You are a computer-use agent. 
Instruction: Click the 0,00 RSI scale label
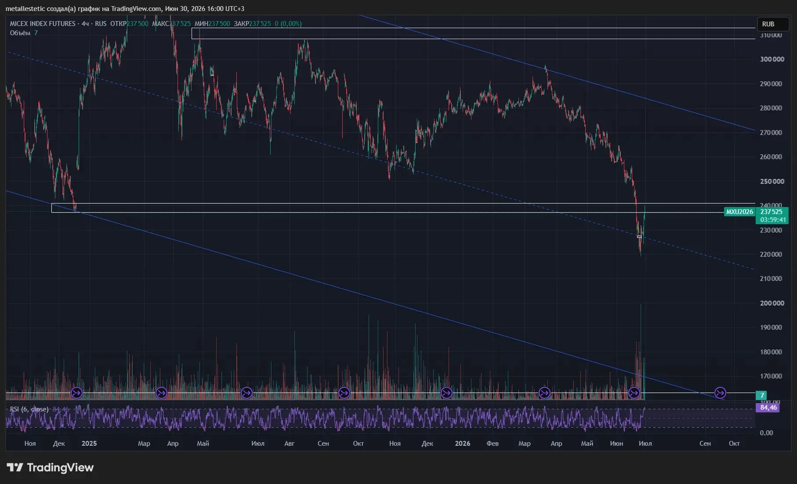click(766, 433)
